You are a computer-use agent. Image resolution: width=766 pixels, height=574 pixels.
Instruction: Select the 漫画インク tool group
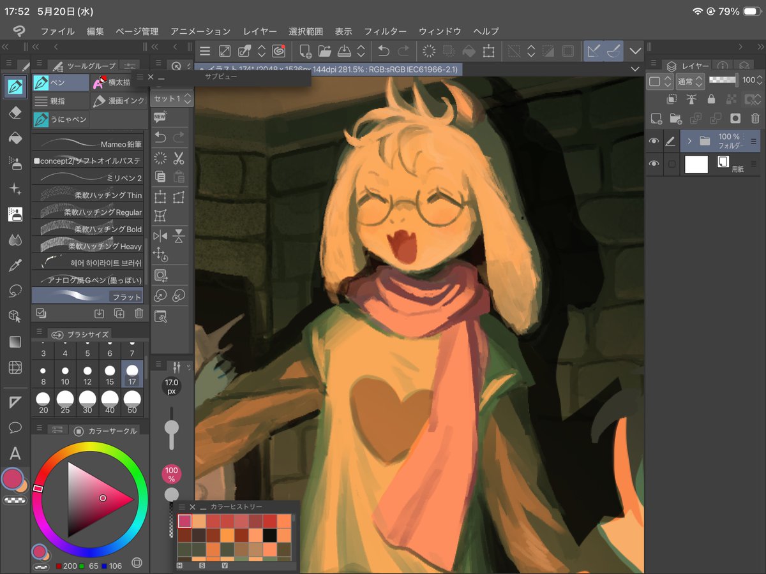(x=119, y=101)
